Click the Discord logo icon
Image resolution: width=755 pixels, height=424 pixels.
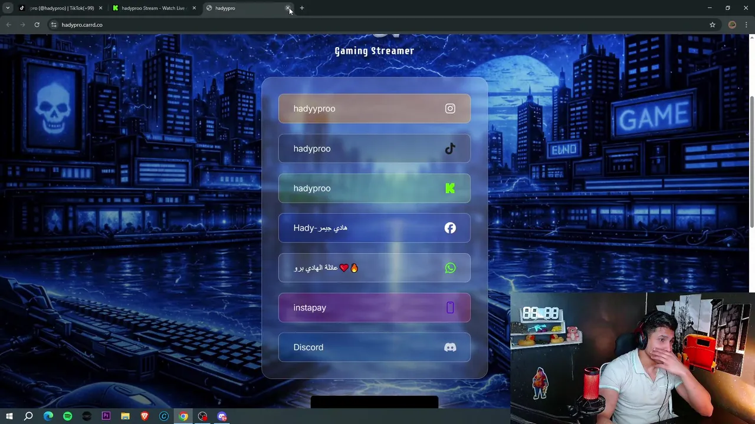point(450,347)
